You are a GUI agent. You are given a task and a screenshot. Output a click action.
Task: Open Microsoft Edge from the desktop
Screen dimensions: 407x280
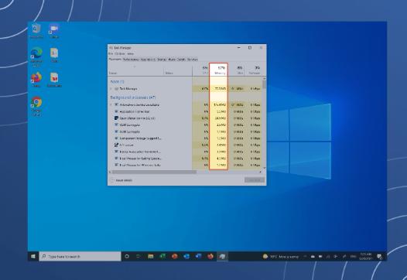point(36,56)
